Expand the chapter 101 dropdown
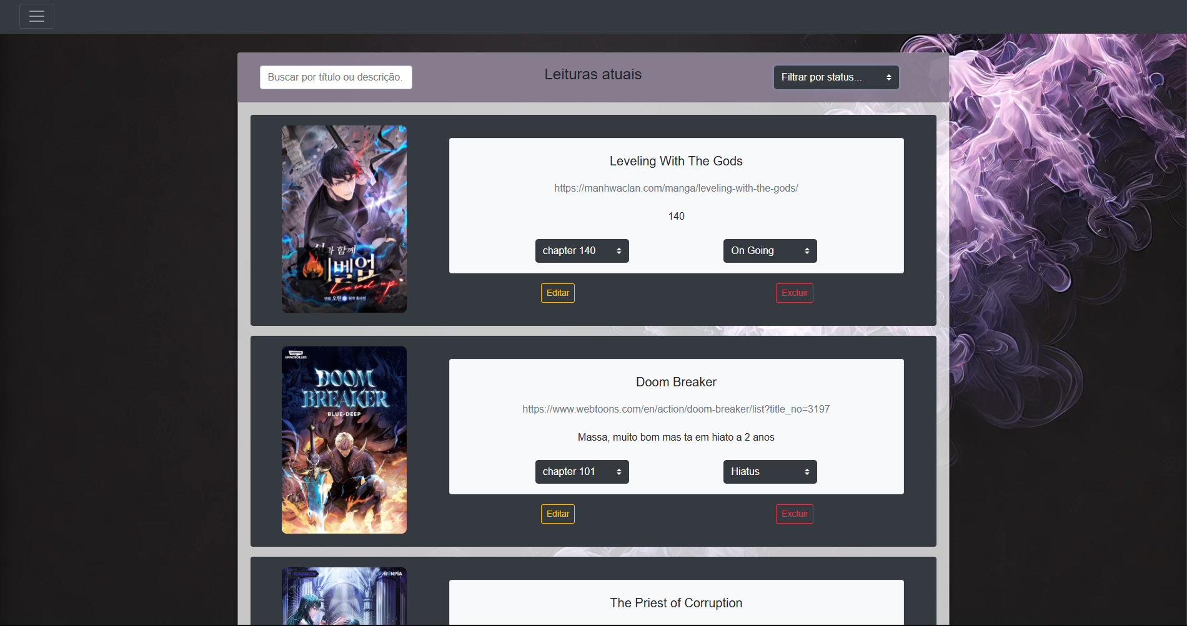The width and height of the screenshot is (1187, 626). coord(582,472)
